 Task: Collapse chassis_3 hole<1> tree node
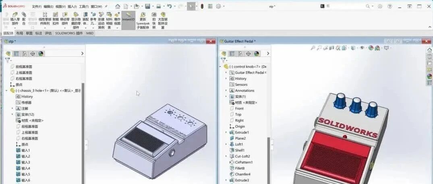click(6, 91)
